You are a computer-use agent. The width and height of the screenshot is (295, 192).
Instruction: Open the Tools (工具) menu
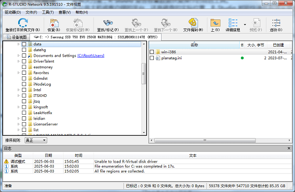[x=48, y=12]
